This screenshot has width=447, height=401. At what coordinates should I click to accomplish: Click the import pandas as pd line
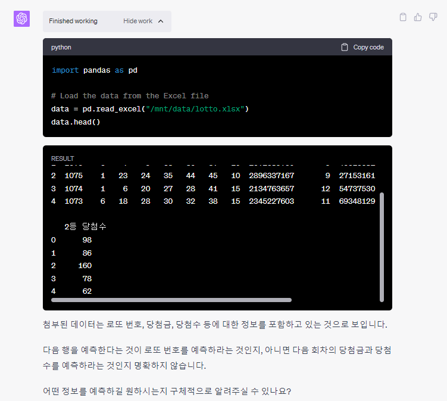[95, 70]
